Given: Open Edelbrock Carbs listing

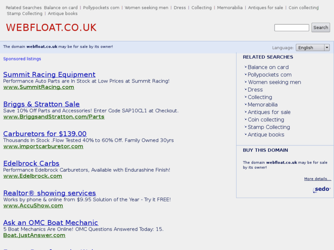Looking at the screenshot, I should pos(31,163).
